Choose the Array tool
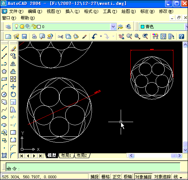 [13, 79]
